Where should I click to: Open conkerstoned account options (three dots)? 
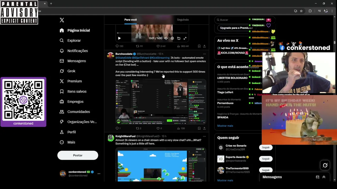pos(99,174)
